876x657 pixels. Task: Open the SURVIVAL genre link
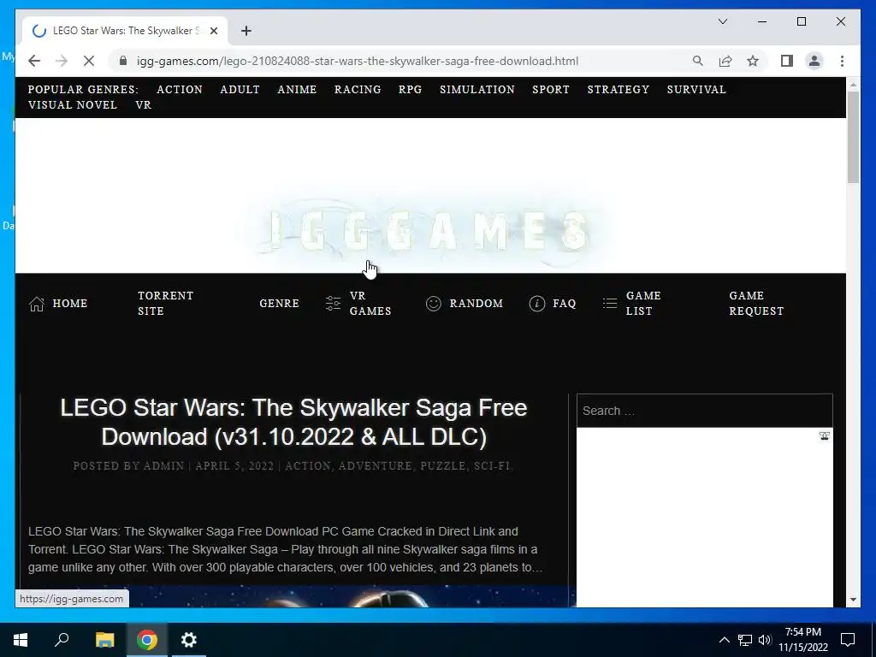[696, 89]
